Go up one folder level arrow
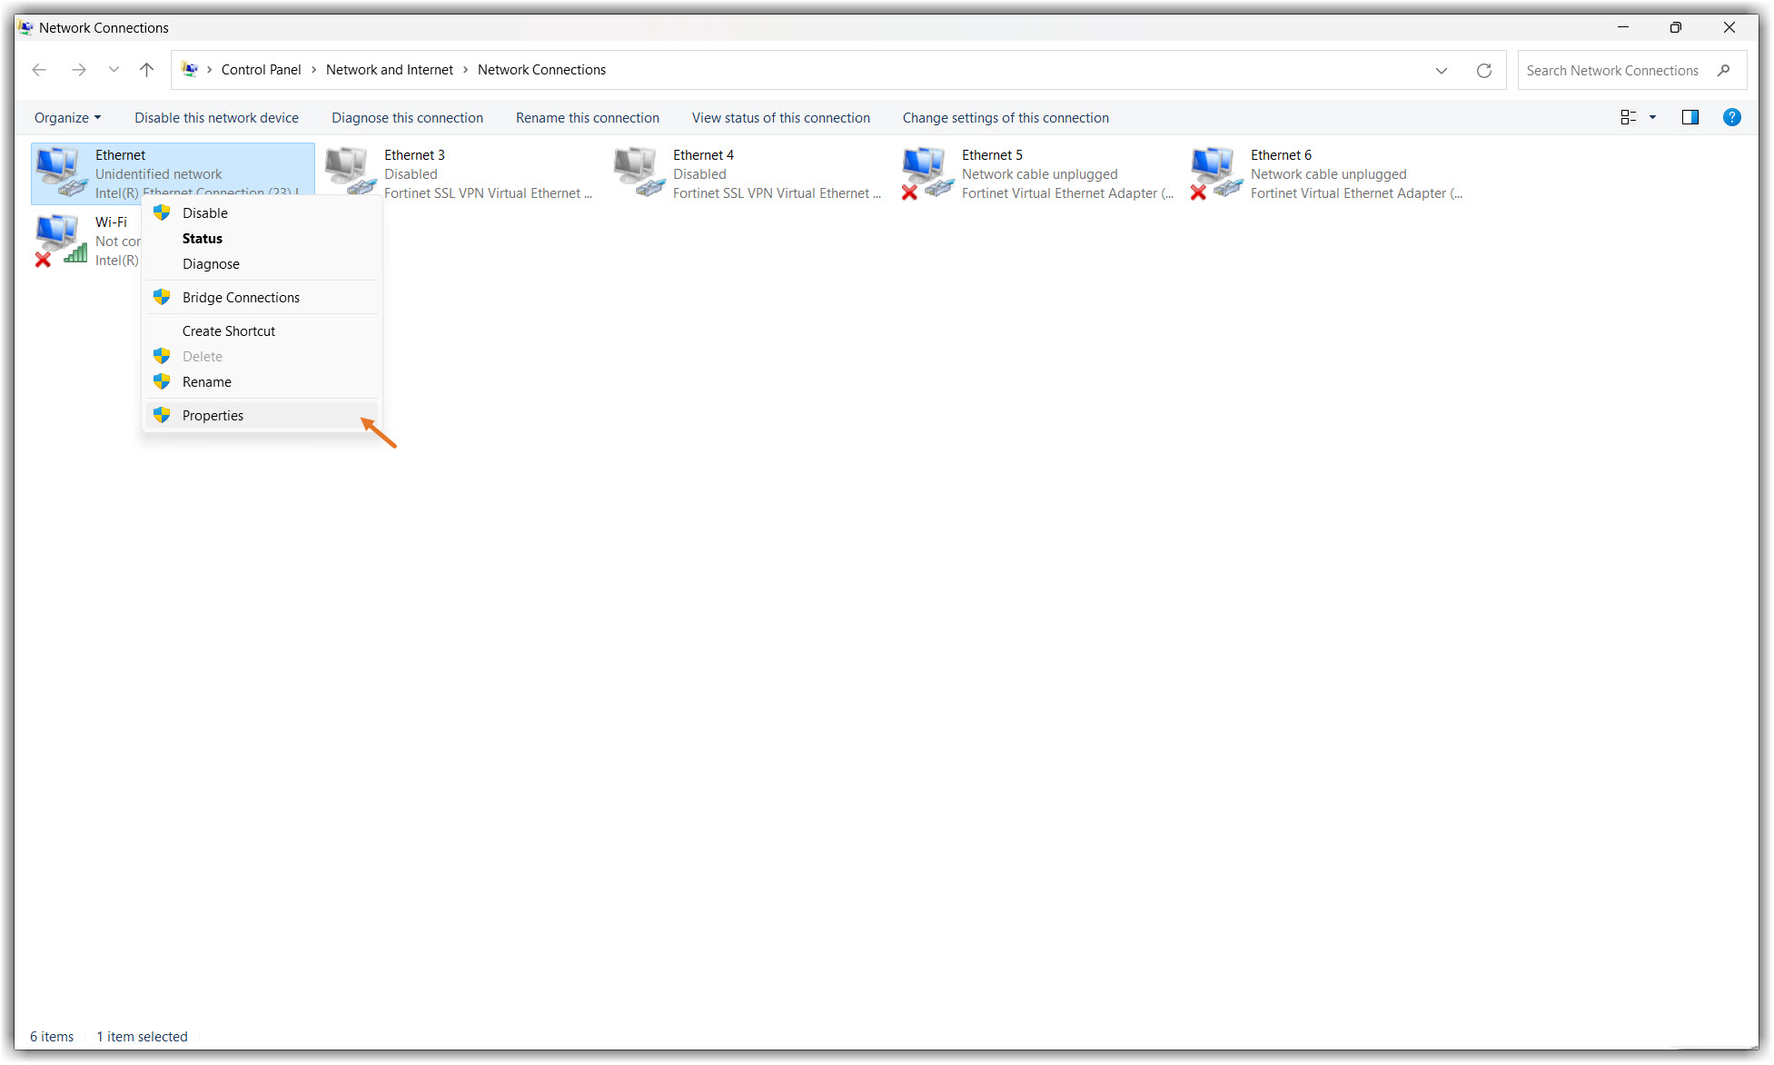The height and width of the screenshot is (1065, 1774). pyautogui.click(x=147, y=70)
